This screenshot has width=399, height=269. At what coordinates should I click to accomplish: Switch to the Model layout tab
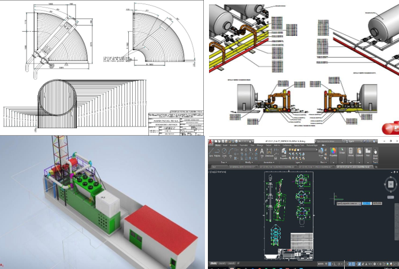point(214,264)
